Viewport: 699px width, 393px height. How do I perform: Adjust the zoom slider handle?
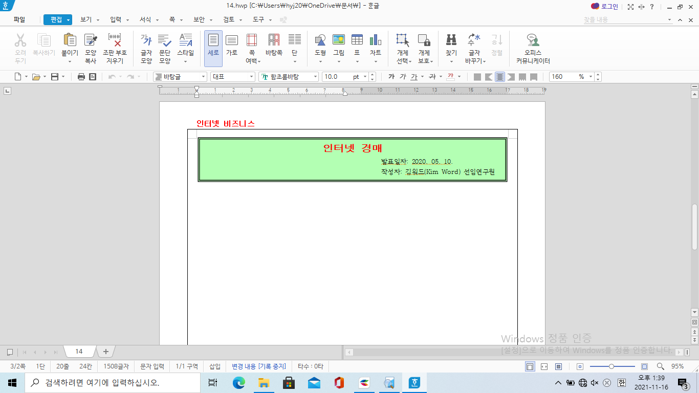coord(611,366)
